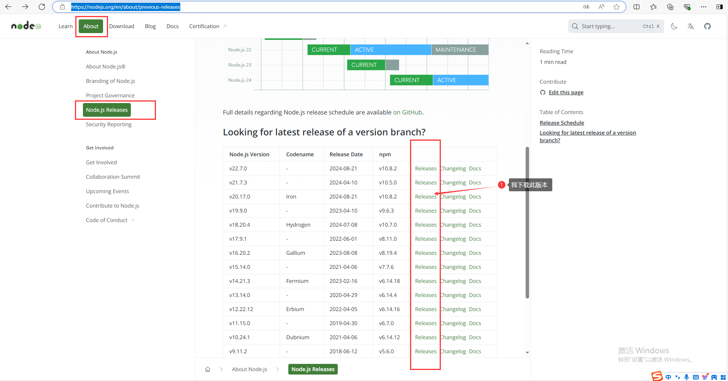Open the Docs navigation item
Viewport: 728px width, 381px height.
(173, 26)
